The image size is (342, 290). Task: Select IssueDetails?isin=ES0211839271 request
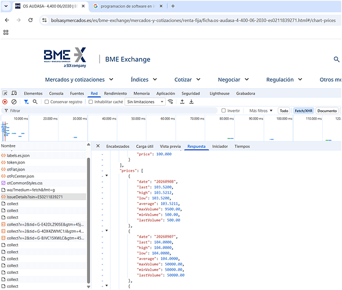tap(43, 197)
